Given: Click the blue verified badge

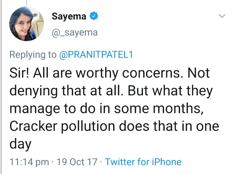Looking at the screenshot, I should 93,16.
